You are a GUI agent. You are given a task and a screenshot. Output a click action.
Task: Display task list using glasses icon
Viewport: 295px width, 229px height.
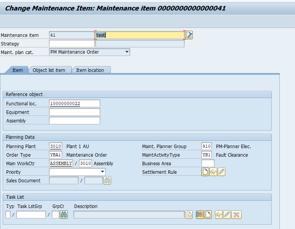[x=219, y=215]
